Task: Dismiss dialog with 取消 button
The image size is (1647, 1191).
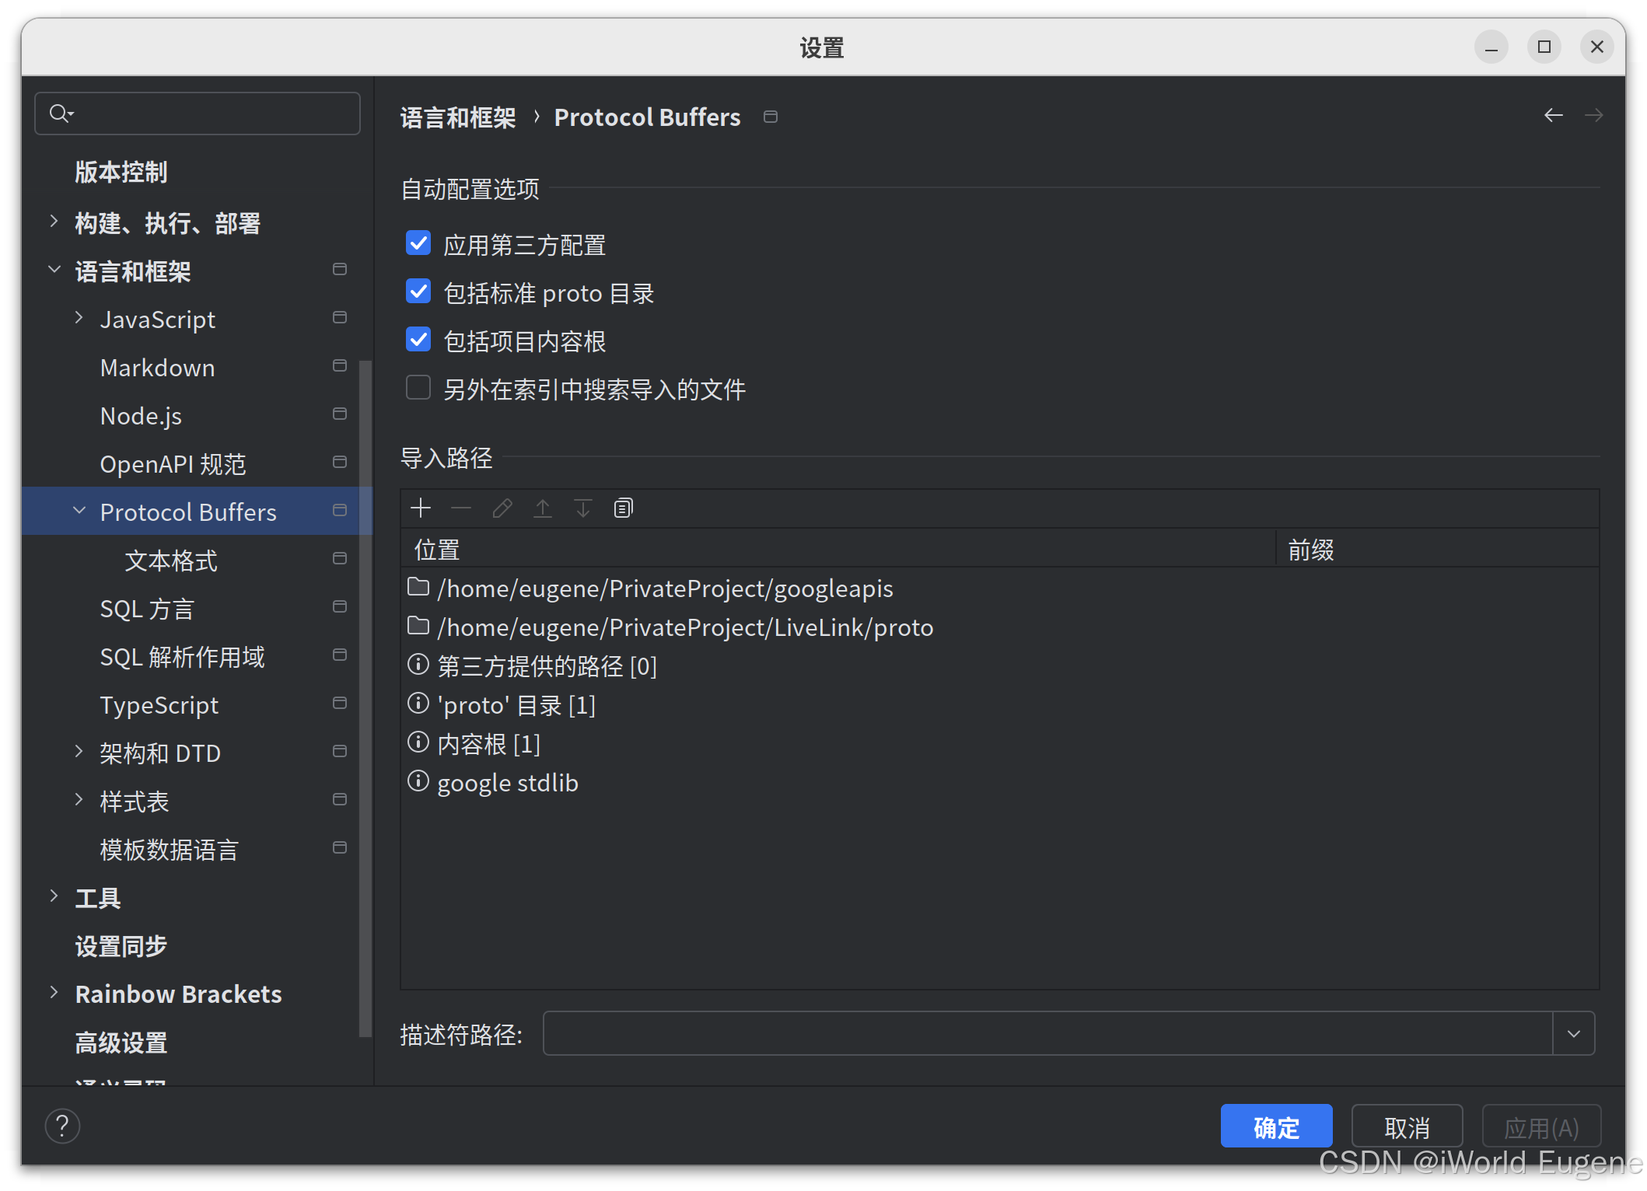Action: point(1407,1126)
